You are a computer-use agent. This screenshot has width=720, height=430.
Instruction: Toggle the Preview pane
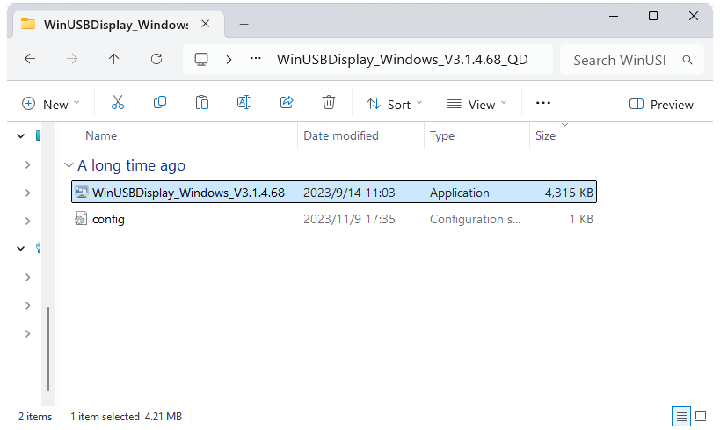pyautogui.click(x=662, y=104)
